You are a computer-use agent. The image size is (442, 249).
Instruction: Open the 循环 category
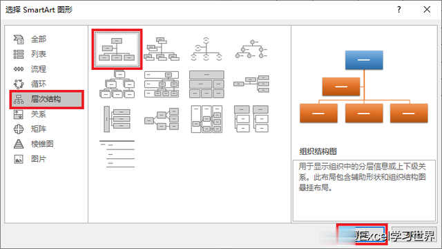39,84
